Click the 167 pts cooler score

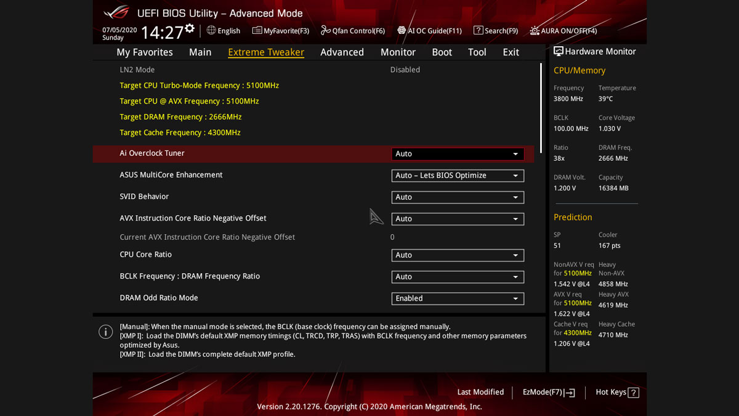(610, 245)
